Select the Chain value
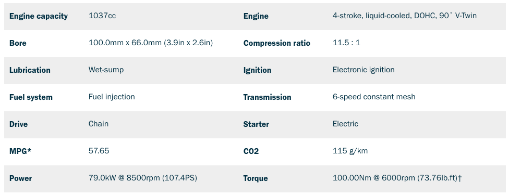 (x=99, y=124)
